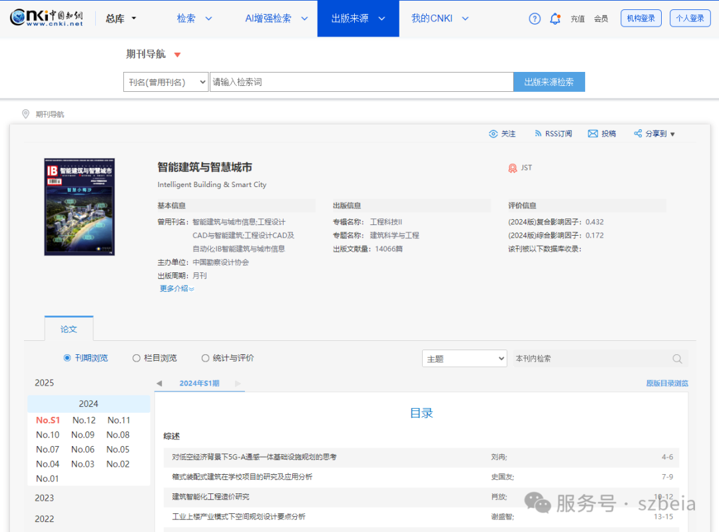Select the 栏目浏览 radio button
The width and height of the screenshot is (719, 532).
pos(136,358)
